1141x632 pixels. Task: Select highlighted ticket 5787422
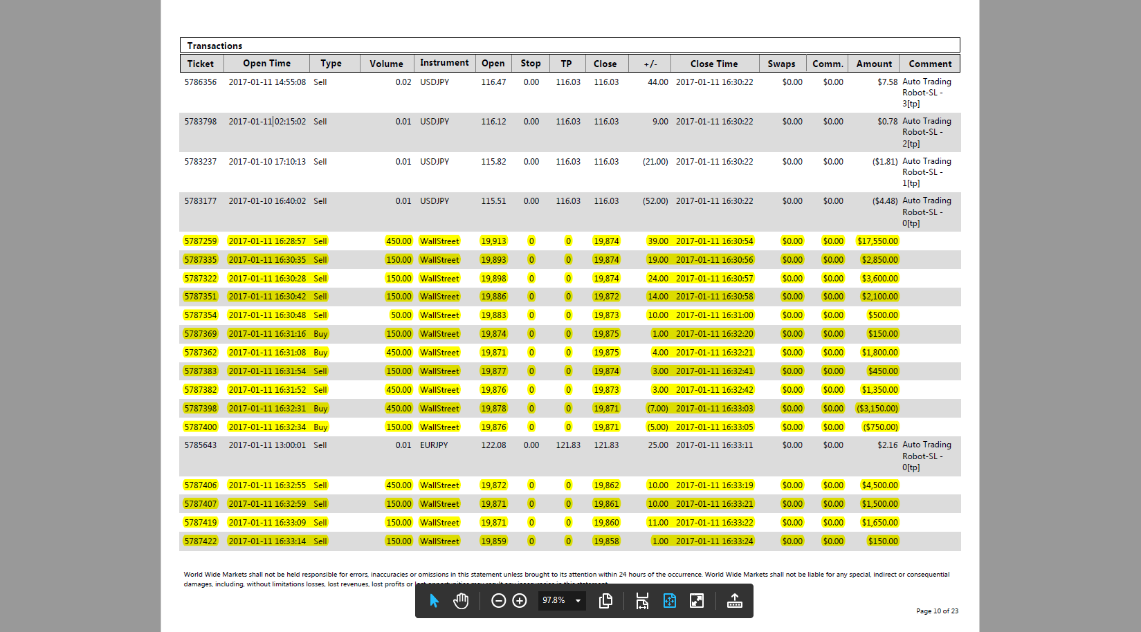pos(201,541)
